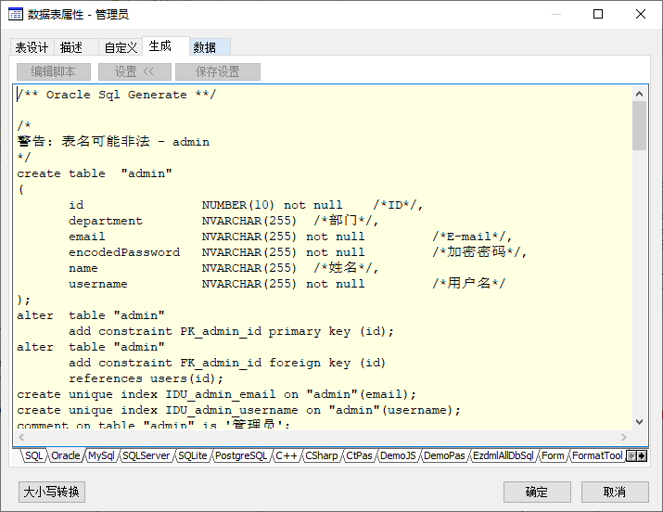Image resolution: width=663 pixels, height=512 pixels.
Task: Click the horizontal scrollbar left arrow
Action: click(21, 437)
